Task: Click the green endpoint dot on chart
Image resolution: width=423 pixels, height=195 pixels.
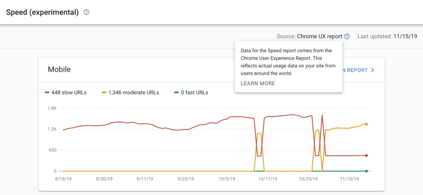Action: click(x=366, y=171)
